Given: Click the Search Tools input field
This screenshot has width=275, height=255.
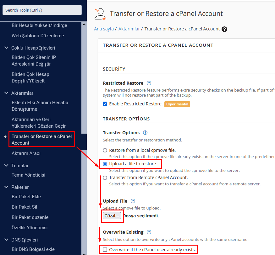Looking at the screenshot, I should (x=42, y=10).
